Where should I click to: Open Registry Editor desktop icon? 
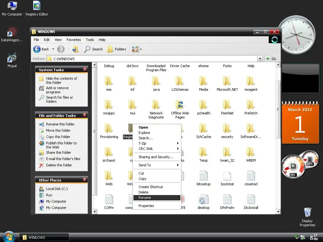37,9
